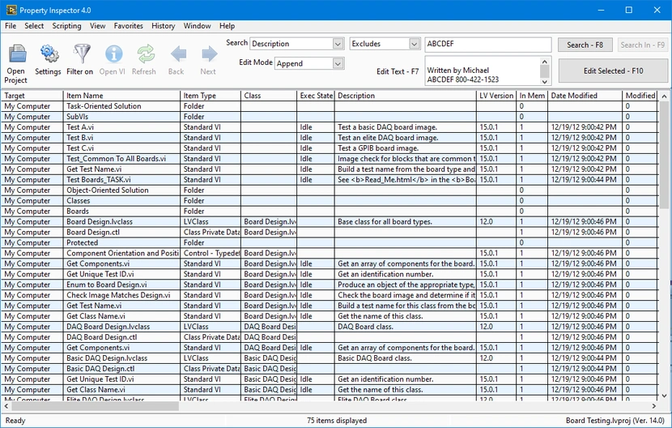
Task: Open the File menu
Action: coord(11,26)
